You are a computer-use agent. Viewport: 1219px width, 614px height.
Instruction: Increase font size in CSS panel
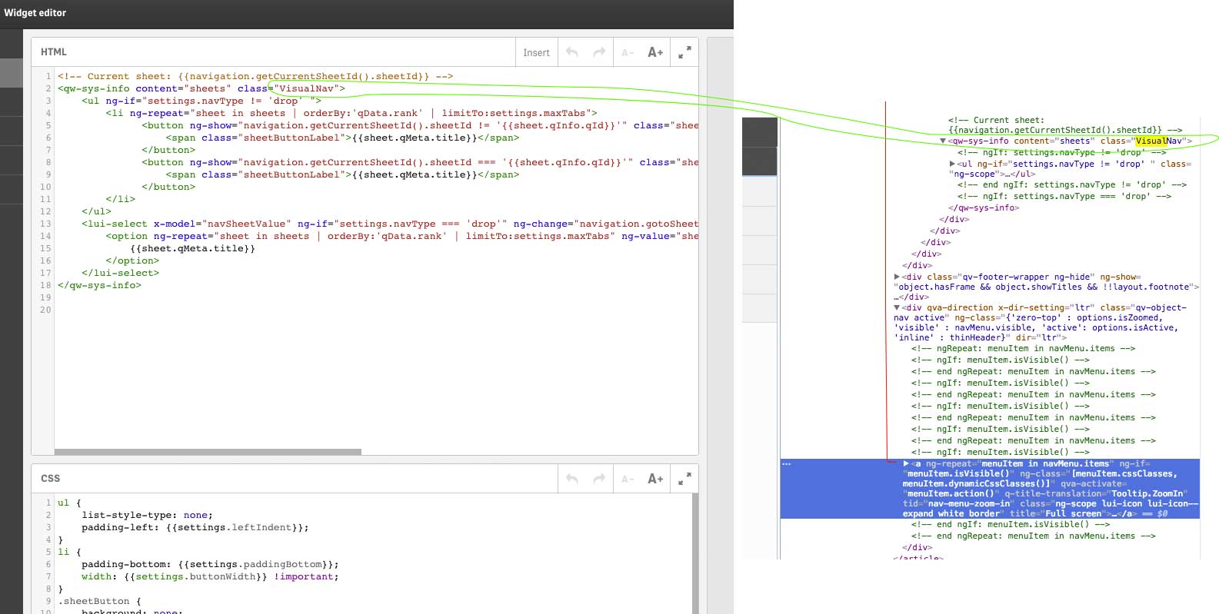pos(655,479)
